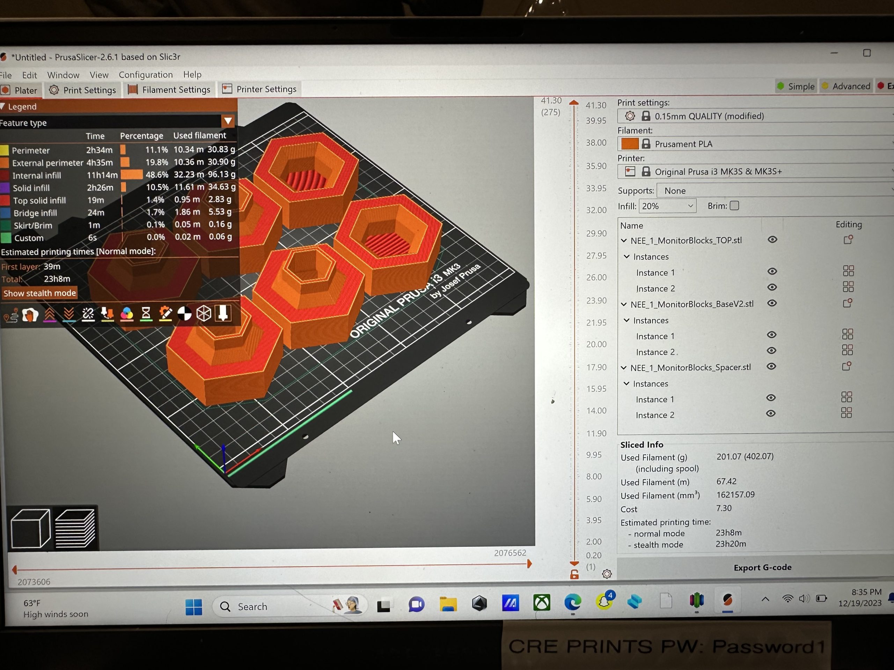The height and width of the screenshot is (670, 894).
Task: Toggle print pauses hourglass icon
Action: pos(146,313)
